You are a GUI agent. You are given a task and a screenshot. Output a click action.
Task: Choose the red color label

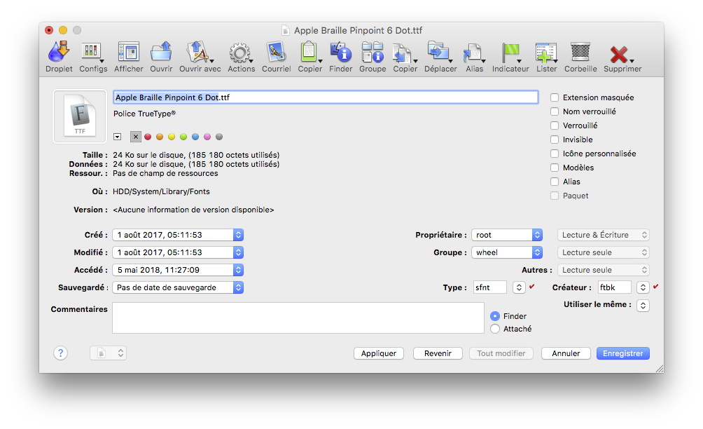pyautogui.click(x=148, y=137)
